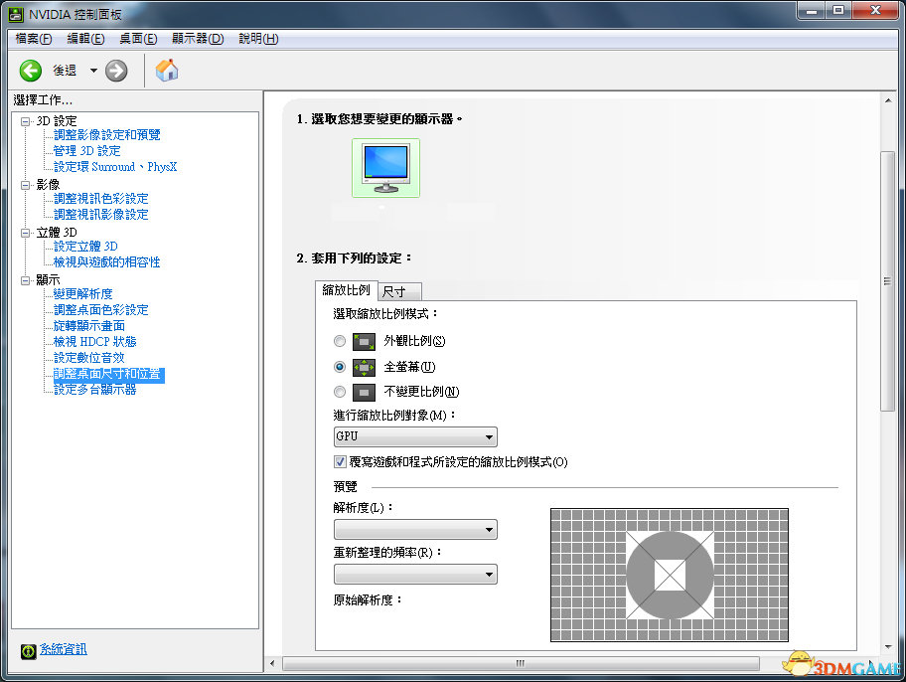Click the horizontal scrollbar left arrow
This screenshot has height=682, width=906.
coord(272,663)
